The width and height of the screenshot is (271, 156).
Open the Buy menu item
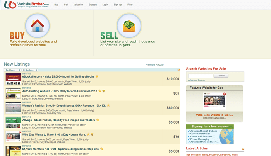coord(57,5)
